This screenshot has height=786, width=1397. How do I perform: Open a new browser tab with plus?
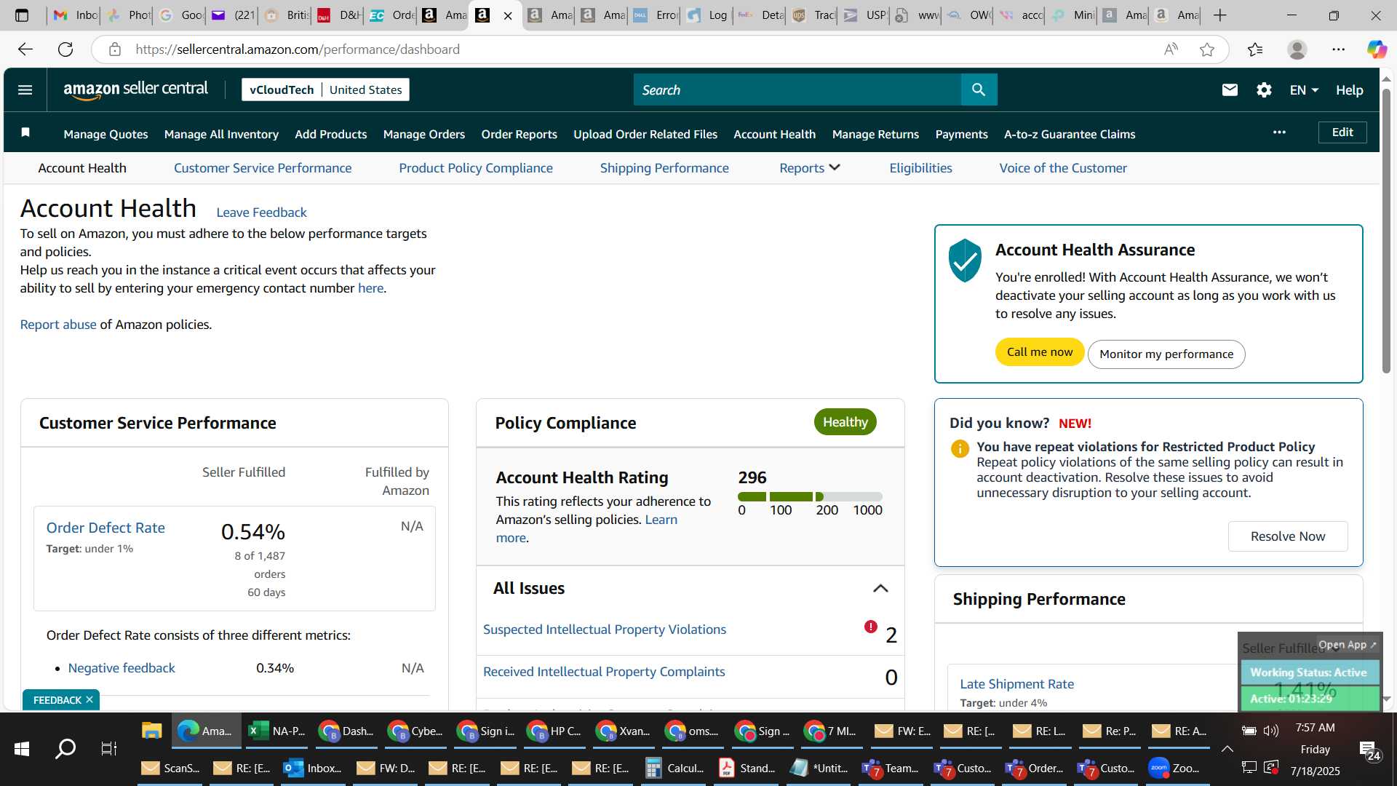coord(1220,15)
